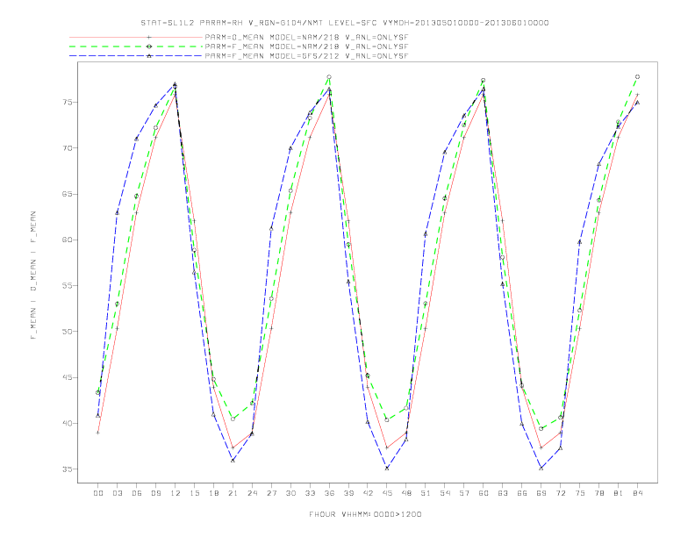This screenshot has width=695, height=537.
Task: Click the x-axis tick label 21
Action: 233,493
